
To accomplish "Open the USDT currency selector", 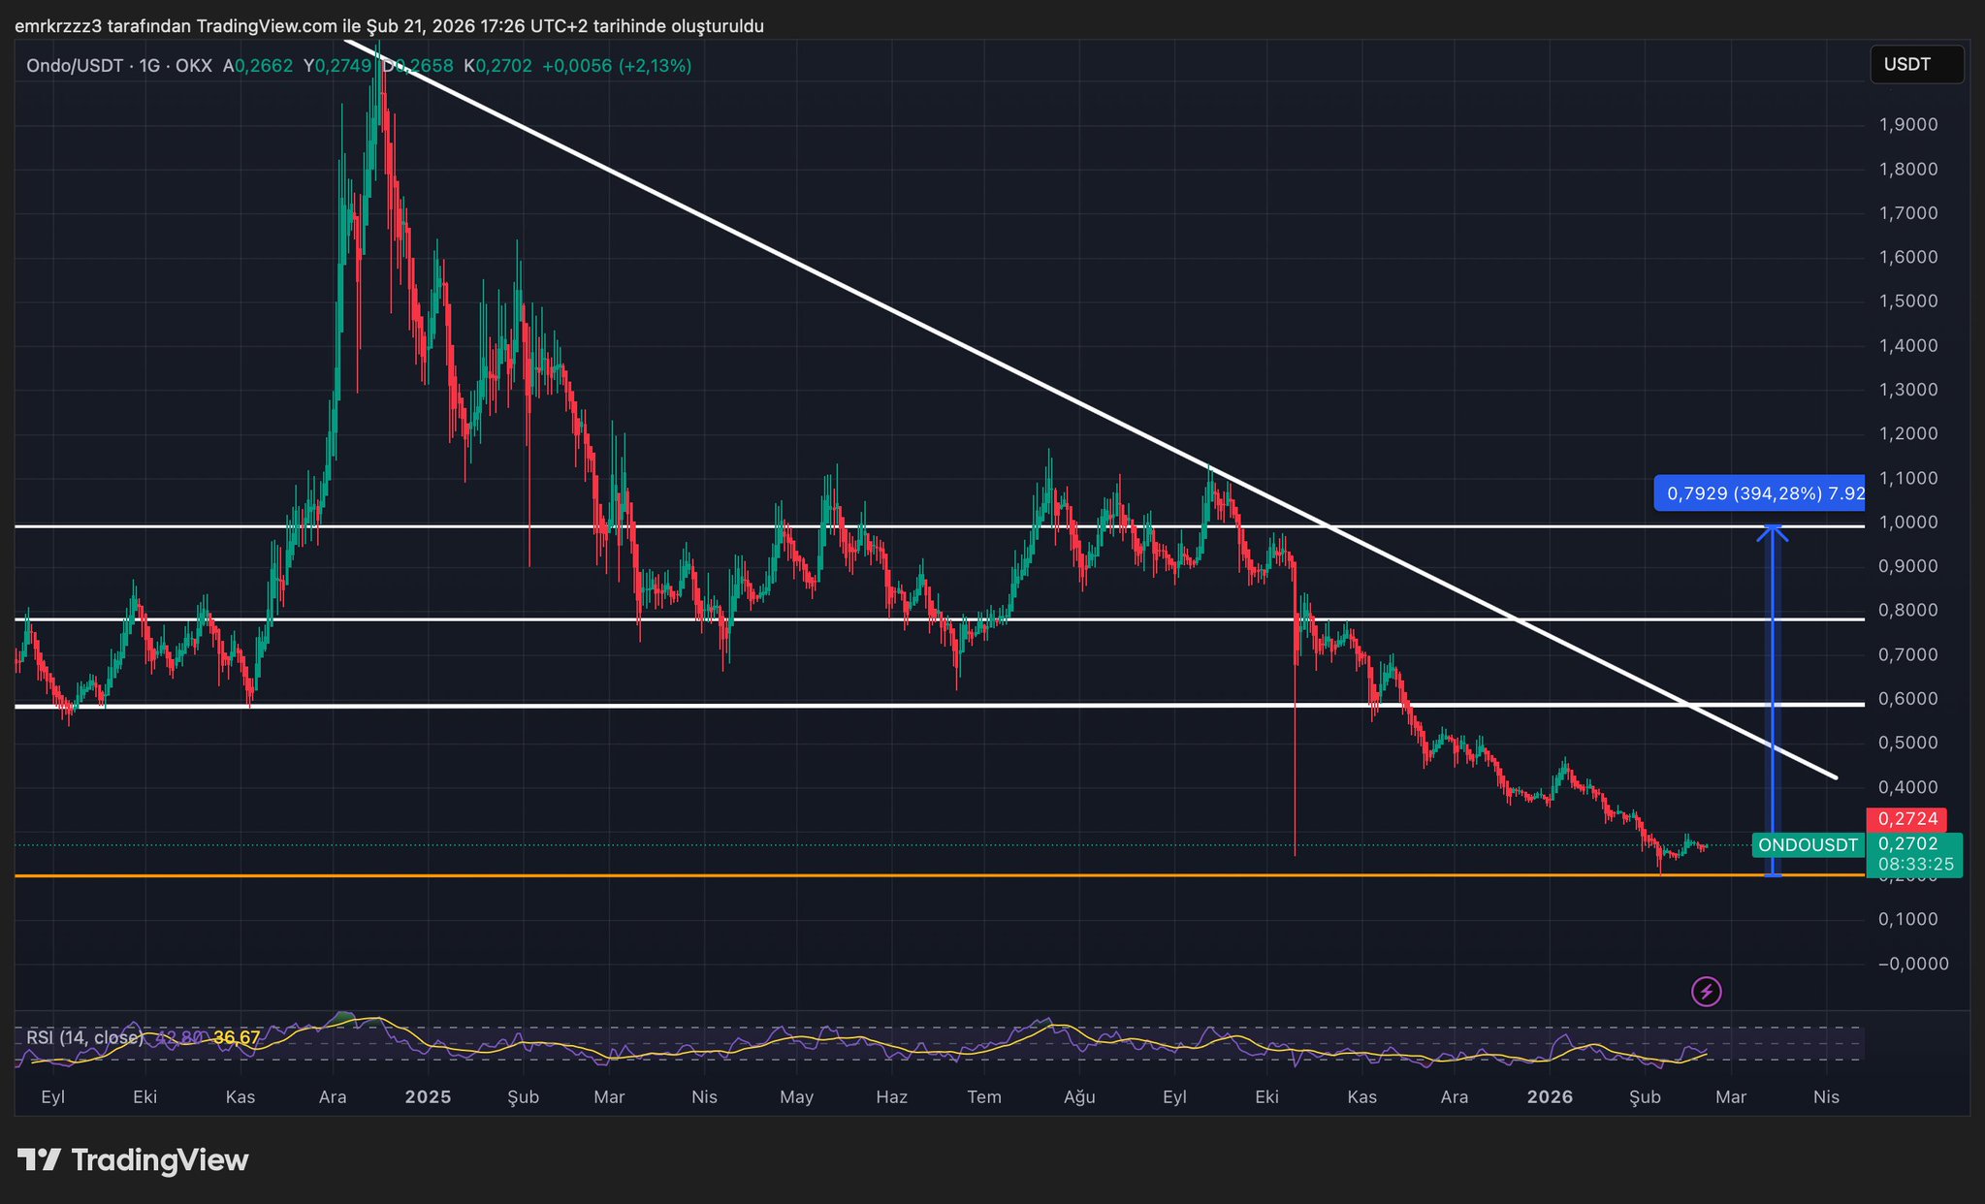I will [1915, 65].
